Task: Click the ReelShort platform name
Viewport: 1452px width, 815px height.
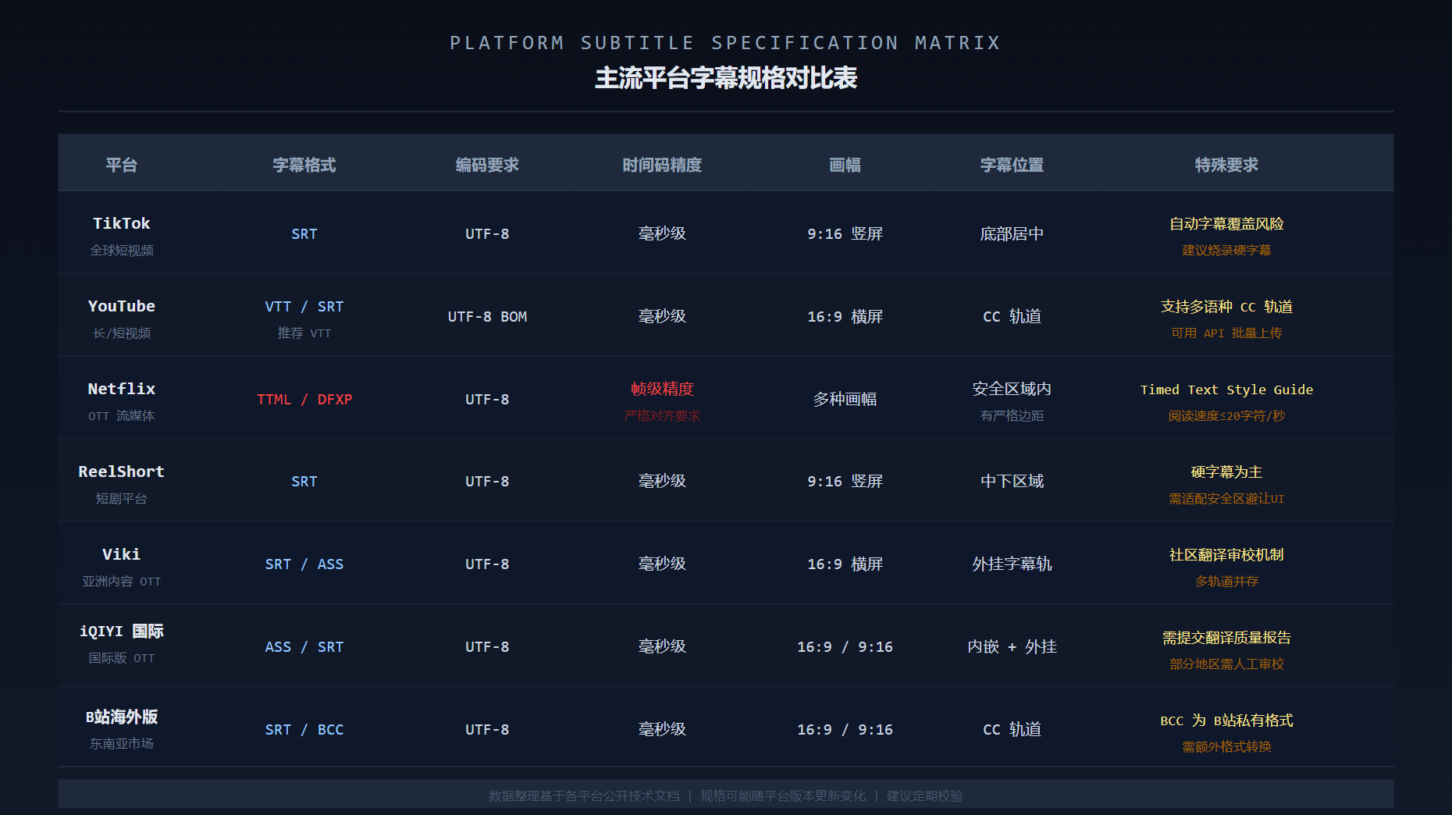Action: click(121, 472)
